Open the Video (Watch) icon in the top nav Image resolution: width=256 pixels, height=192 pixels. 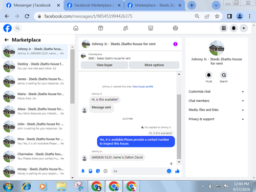pos(100,28)
